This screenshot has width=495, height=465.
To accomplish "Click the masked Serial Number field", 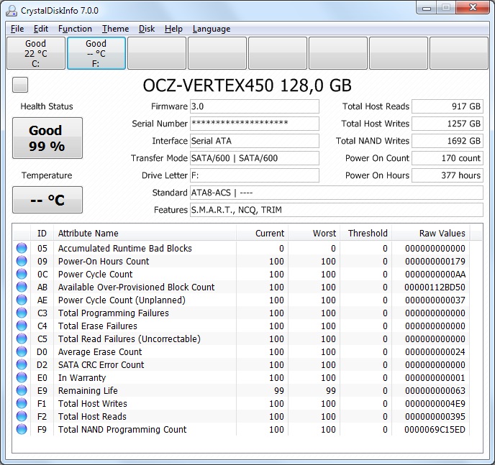I will [x=255, y=124].
